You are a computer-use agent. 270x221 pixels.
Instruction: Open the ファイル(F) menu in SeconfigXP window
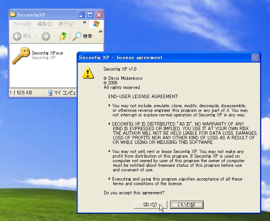click(22, 24)
